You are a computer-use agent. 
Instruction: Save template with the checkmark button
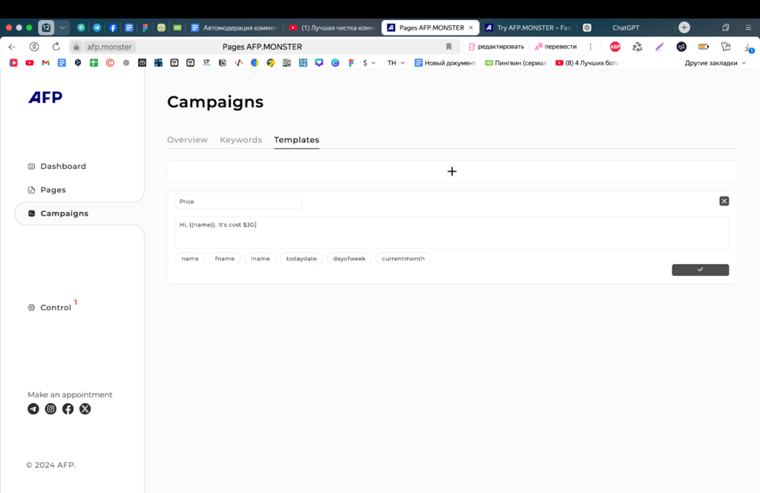coord(700,270)
